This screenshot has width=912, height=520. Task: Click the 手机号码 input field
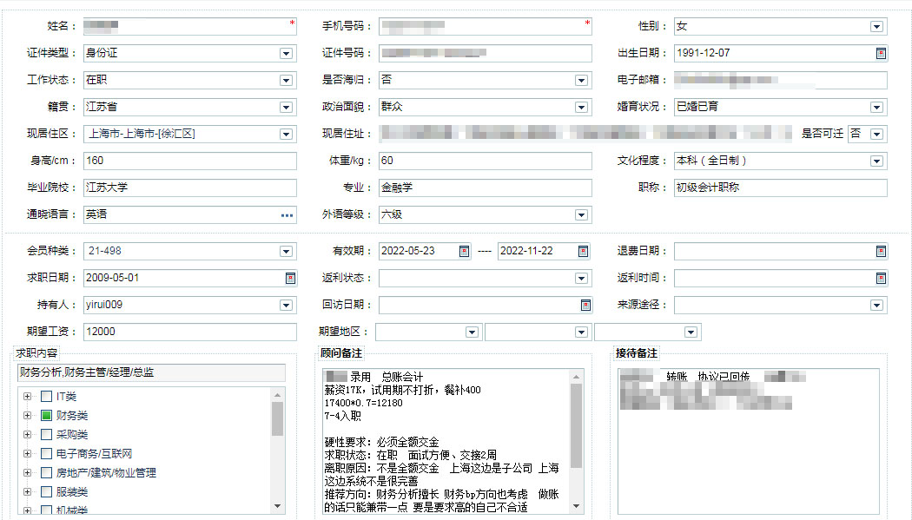(x=486, y=26)
